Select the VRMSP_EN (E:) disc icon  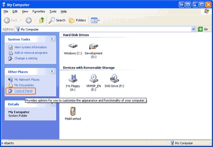[x=94, y=78]
